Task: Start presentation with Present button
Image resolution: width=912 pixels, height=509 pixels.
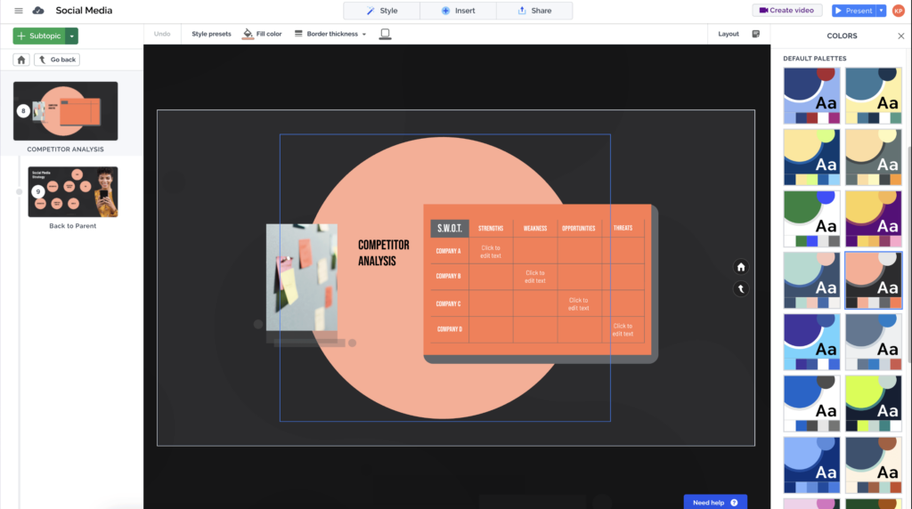Action: point(854,11)
